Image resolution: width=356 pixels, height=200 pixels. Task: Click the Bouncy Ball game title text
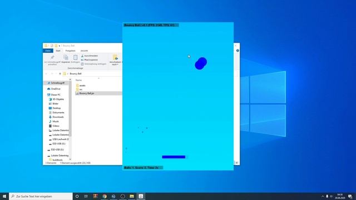pos(150,25)
